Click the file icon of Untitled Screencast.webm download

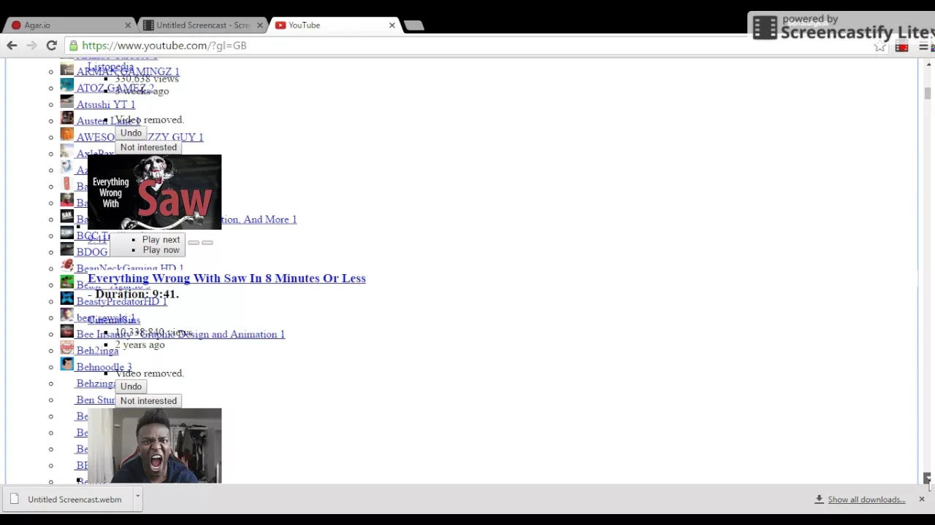click(x=15, y=499)
